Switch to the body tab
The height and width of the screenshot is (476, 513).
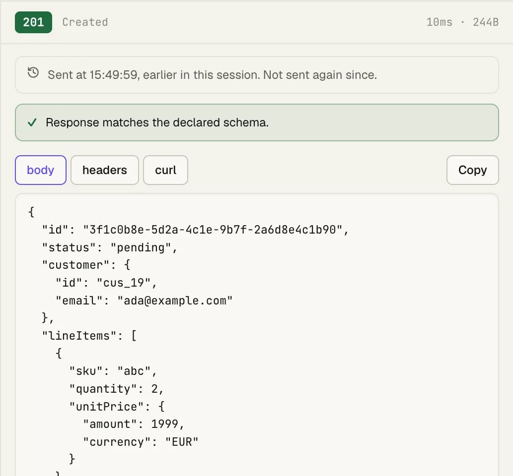(x=41, y=170)
